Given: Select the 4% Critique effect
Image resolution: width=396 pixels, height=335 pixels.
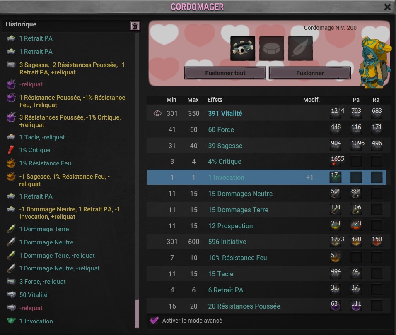Looking at the screenshot, I should coord(225,161).
